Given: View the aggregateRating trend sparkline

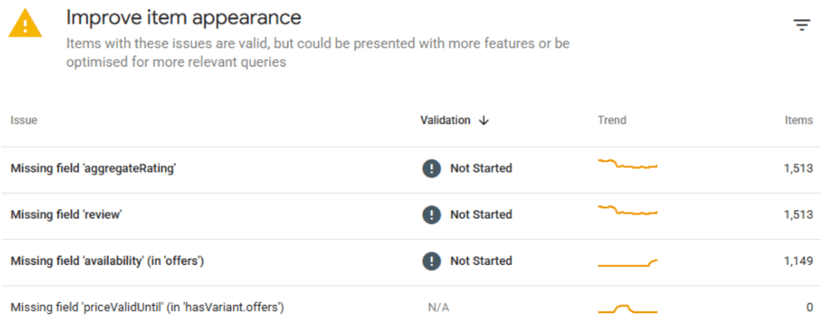Looking at the screenshot, I should [628, 164].
